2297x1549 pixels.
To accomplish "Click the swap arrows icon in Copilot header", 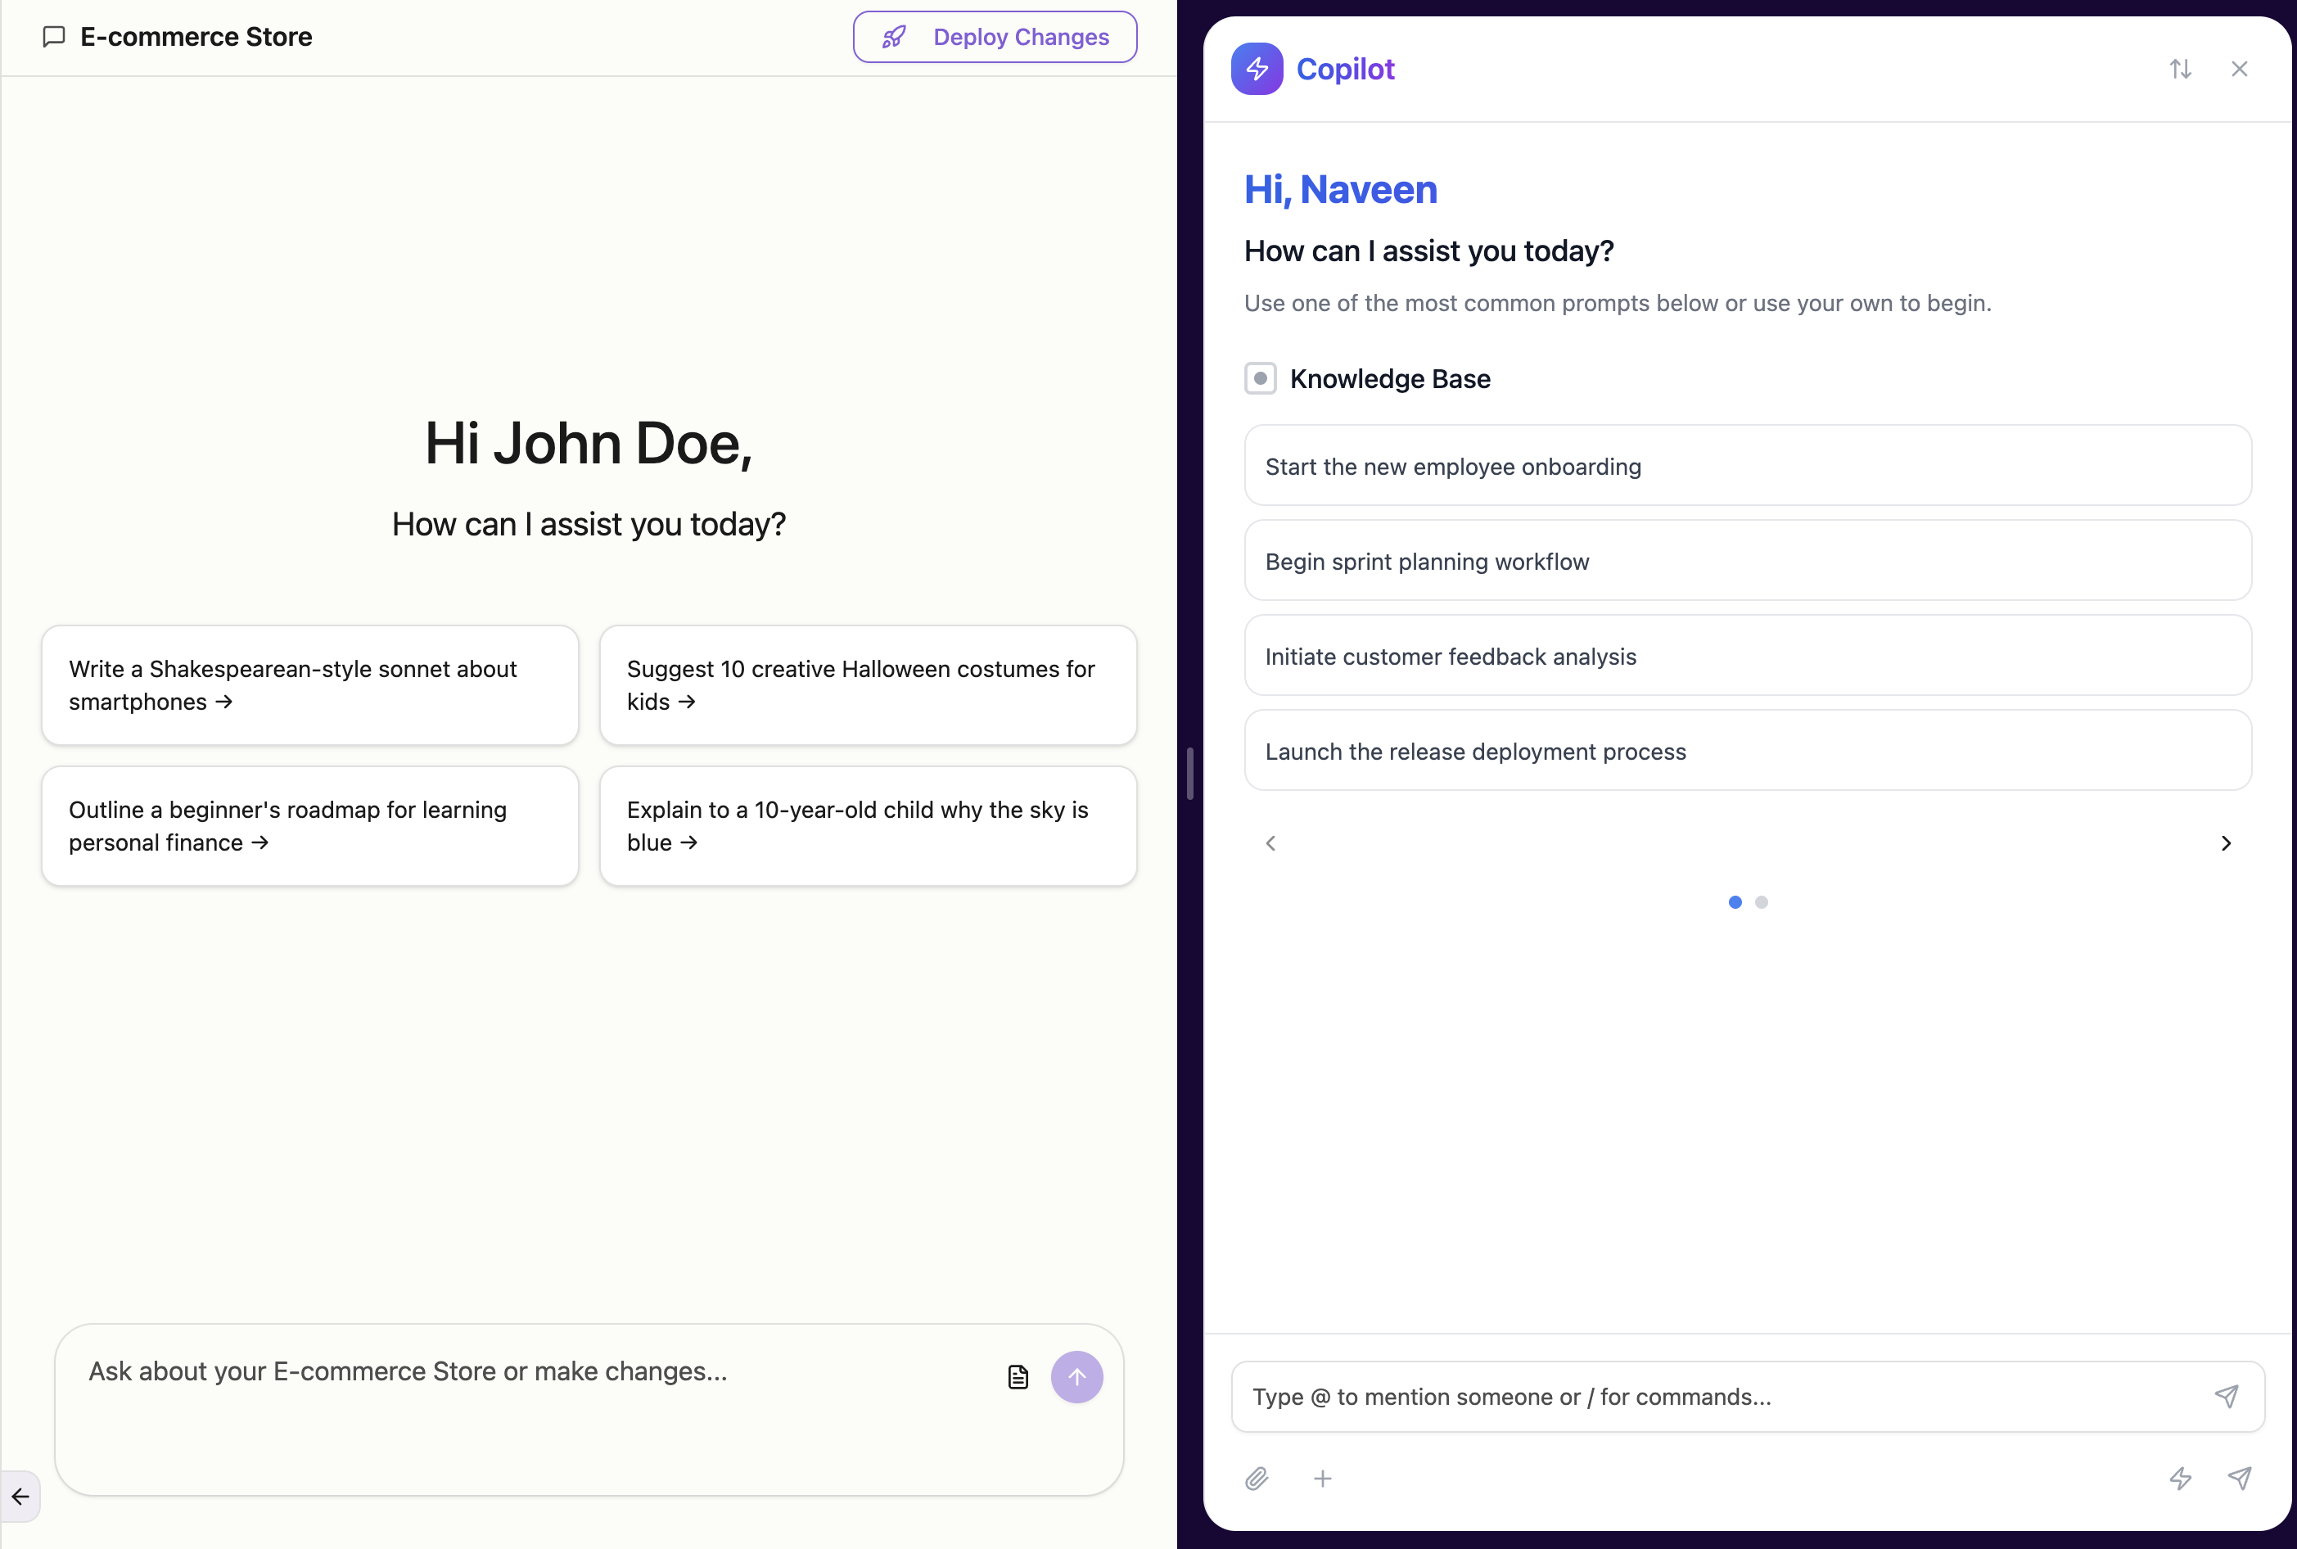I will click(x=2181, y=69).
